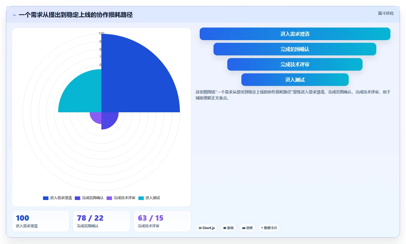406x244 pixels.
Task: Select the 完成范围确认 funnel bar
Action: 295,49
